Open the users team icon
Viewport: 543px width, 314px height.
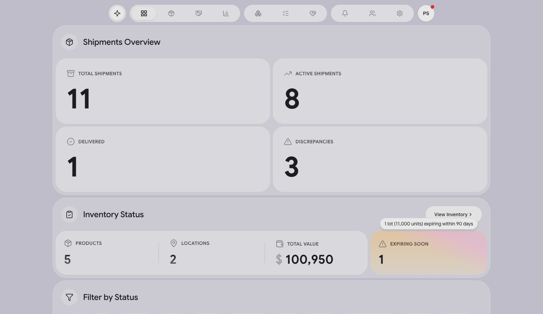tap(372, 13)
